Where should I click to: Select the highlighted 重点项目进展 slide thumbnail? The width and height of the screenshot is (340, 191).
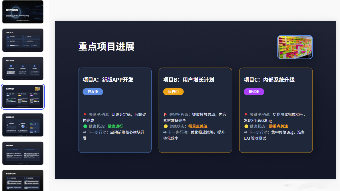pos(23,97)
